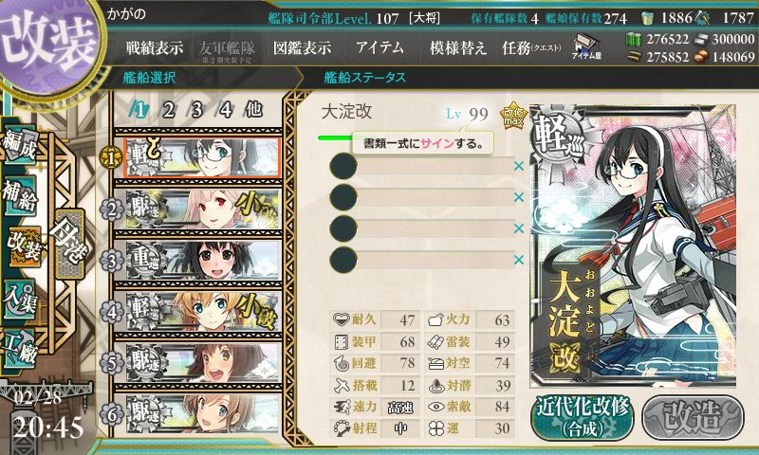Open 任務 (クエスト) in the top menu

pyautogui.click(x=531, y=47)
